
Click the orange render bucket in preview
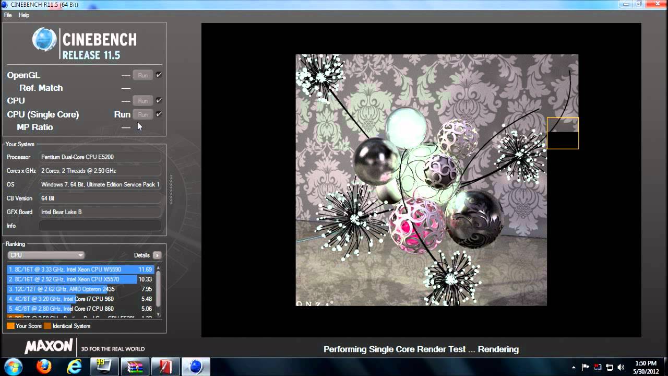click(563, 133)
